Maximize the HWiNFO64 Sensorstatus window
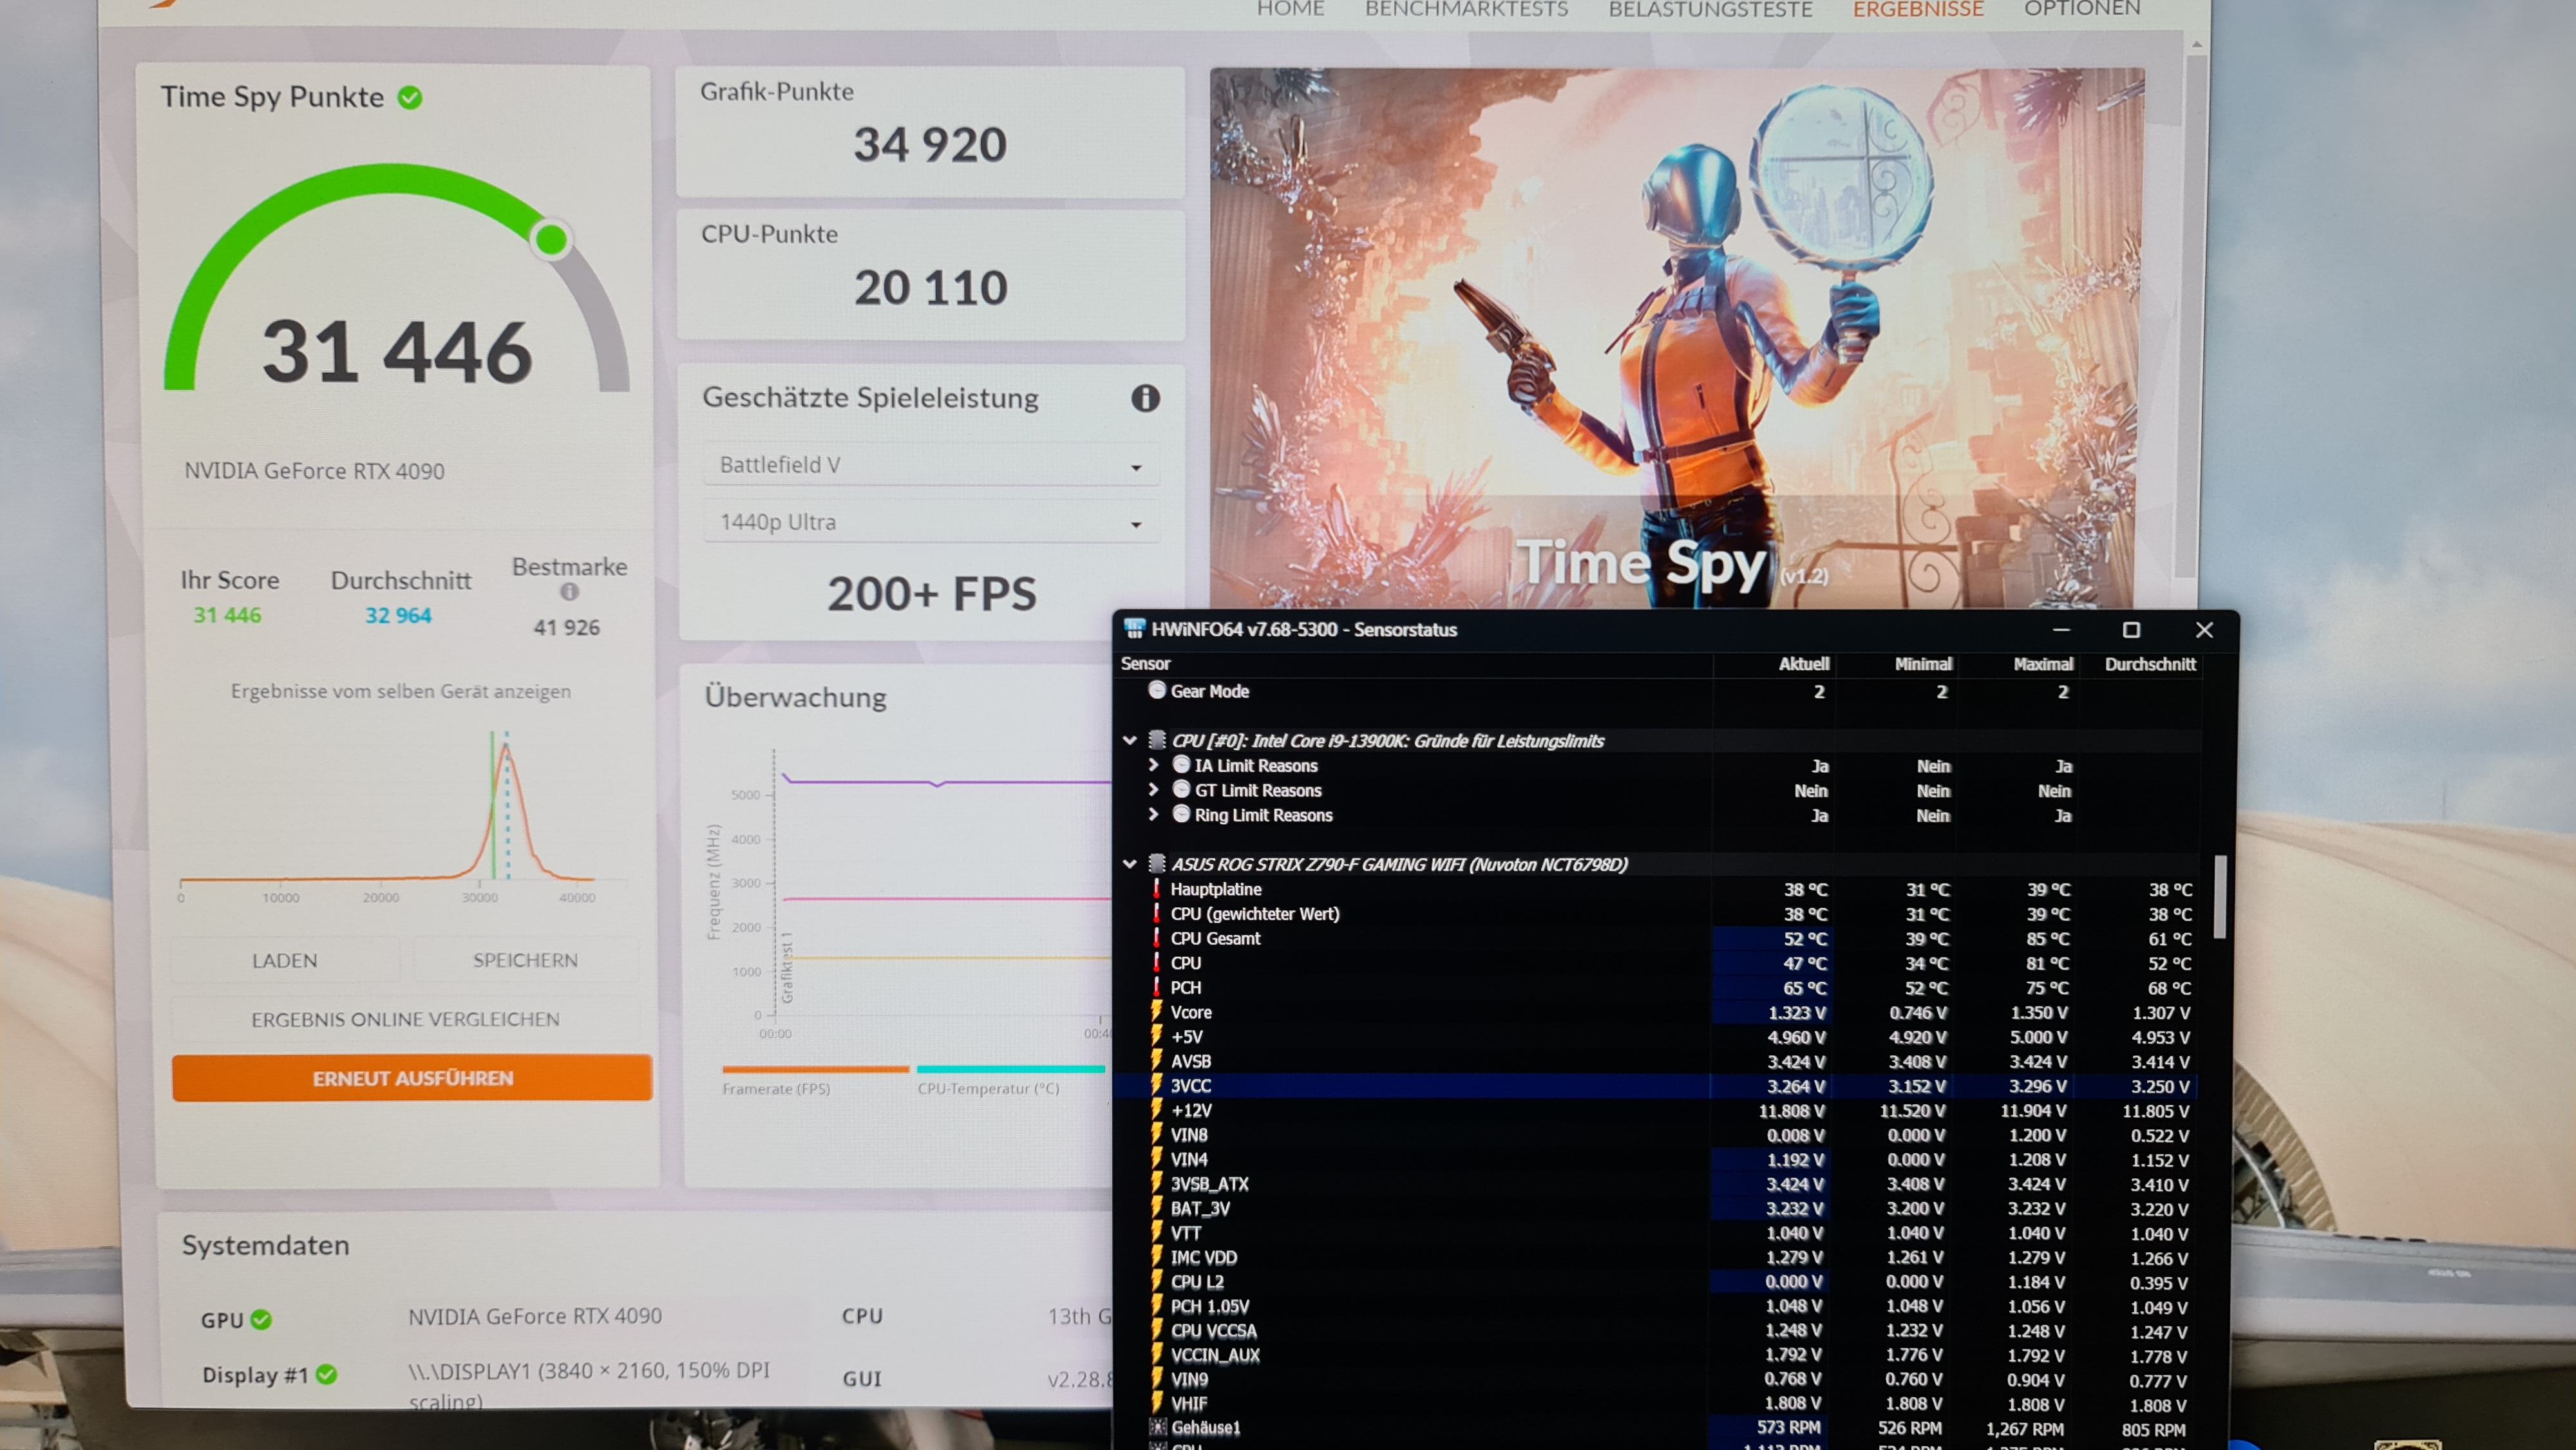Image resolution: width=2576 pixels, height=1450 pixels. pos(2131,629)
